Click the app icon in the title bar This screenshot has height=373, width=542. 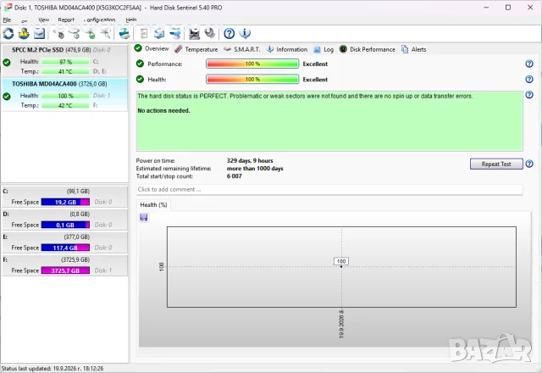(x=8, y=8)
